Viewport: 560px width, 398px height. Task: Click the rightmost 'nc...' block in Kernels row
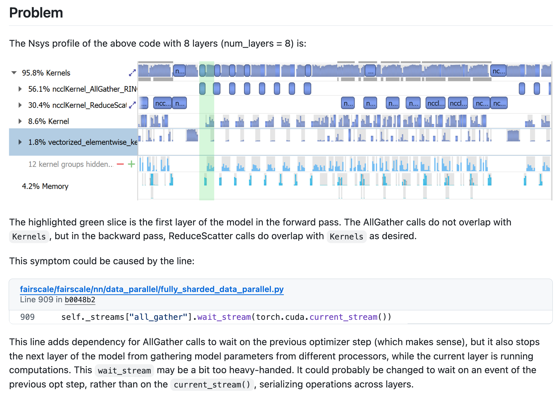(x=498, y=71)
